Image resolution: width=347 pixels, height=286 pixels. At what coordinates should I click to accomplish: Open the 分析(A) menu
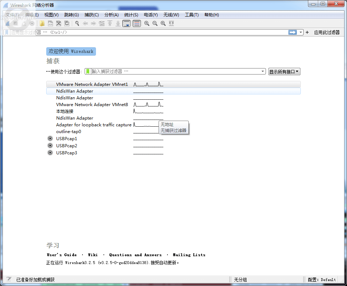pos(112,15)
